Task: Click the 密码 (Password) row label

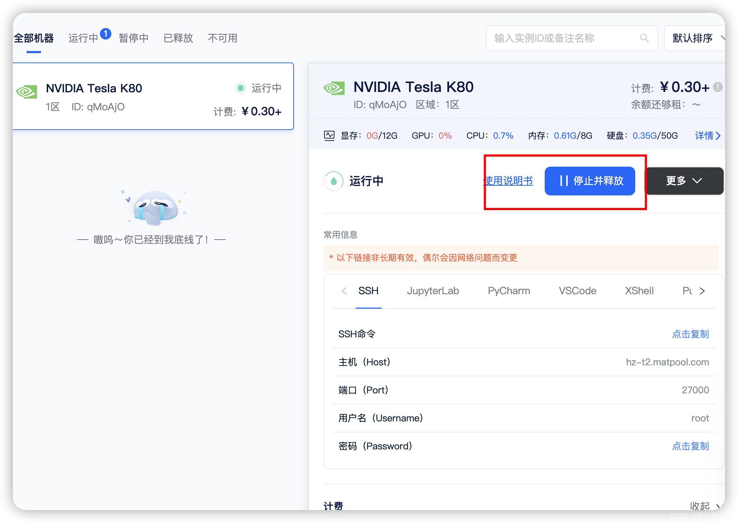Action: [x=375, y=446]
